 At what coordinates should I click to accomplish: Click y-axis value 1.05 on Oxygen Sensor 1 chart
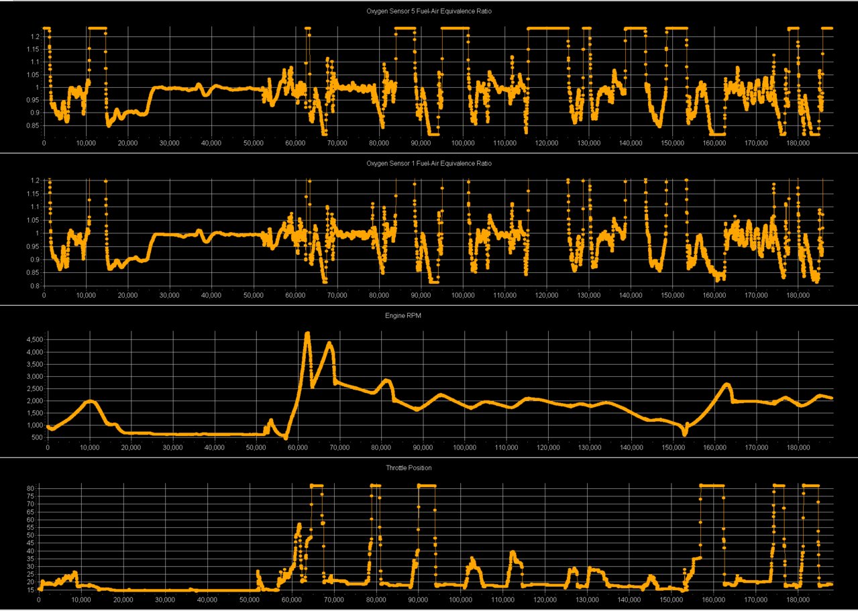(x=34, y=220)
